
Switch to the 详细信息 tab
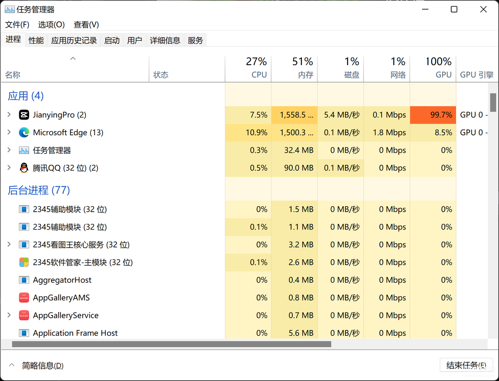pos(165,40)
